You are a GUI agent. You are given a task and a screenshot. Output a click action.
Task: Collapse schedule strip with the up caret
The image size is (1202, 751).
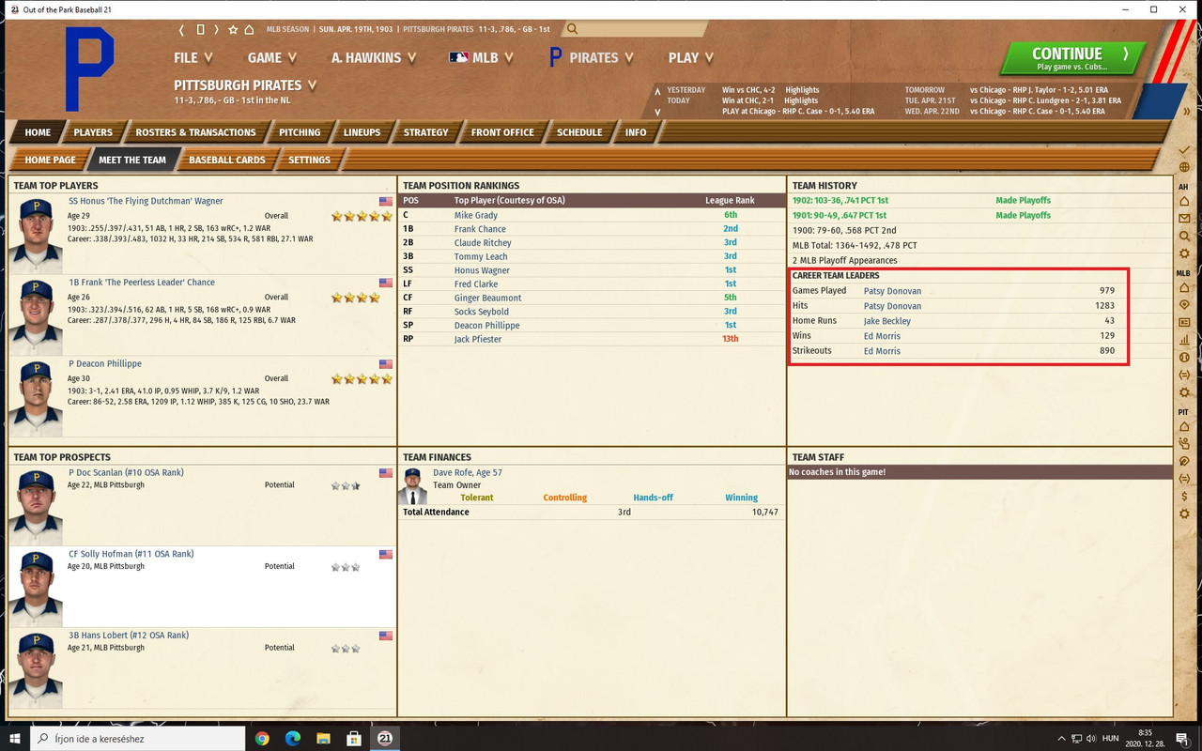657,92
